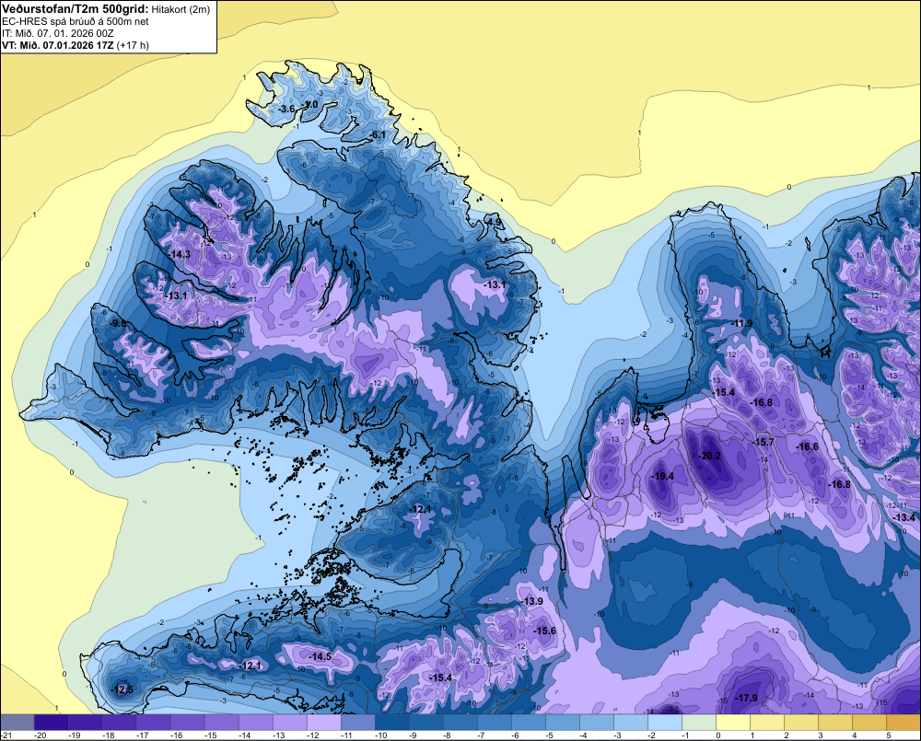Pick the legend swatch labeled -16
Screen dimensions: 921x741
click(187, 723)
